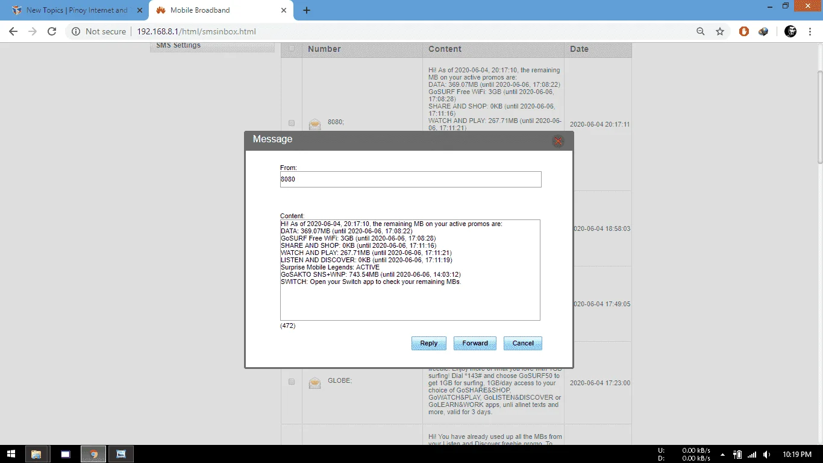Restore down the Chrome window
This screenshot has height=463, width=823.
(x=785, y=6)
